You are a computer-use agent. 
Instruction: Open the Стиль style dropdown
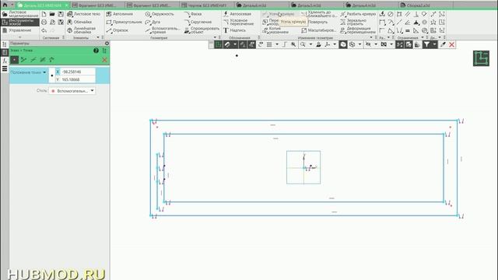point(72,91)
